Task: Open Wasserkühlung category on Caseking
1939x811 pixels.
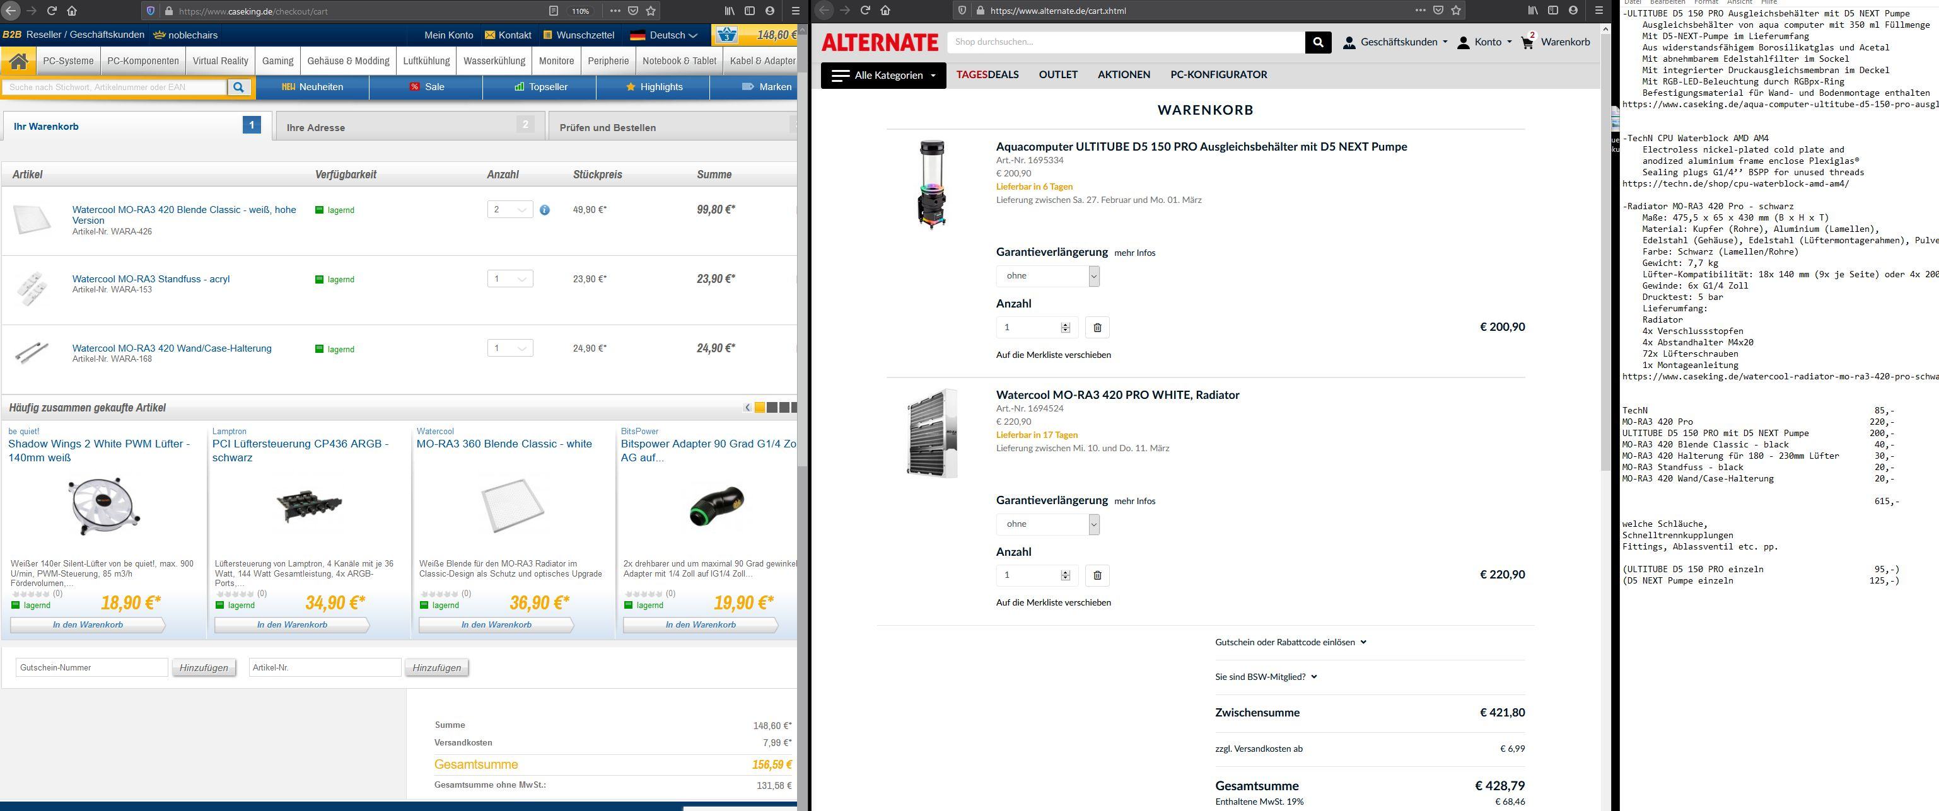Action: click(494, 61)
